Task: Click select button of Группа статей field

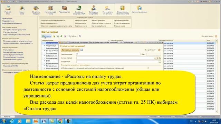Action: [155, 58]
